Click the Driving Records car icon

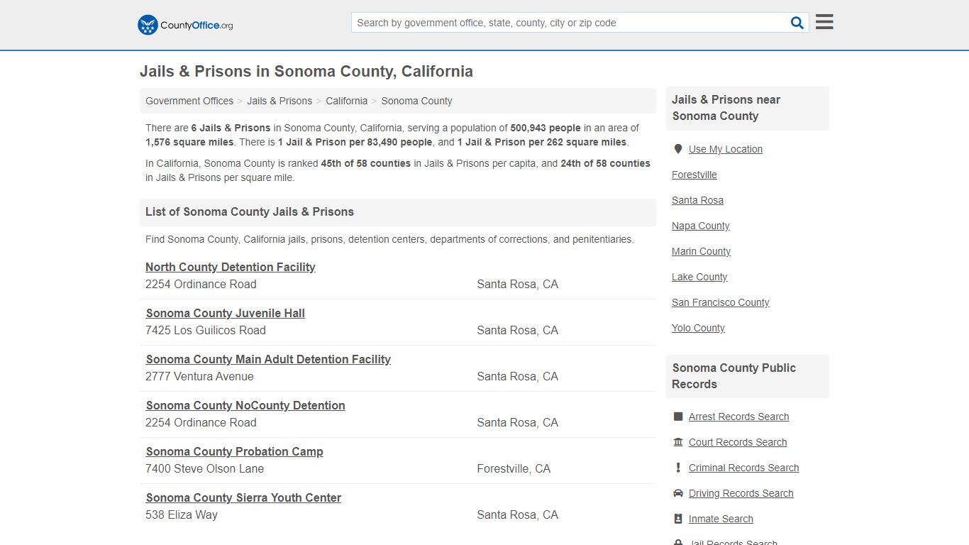(678, 493)
